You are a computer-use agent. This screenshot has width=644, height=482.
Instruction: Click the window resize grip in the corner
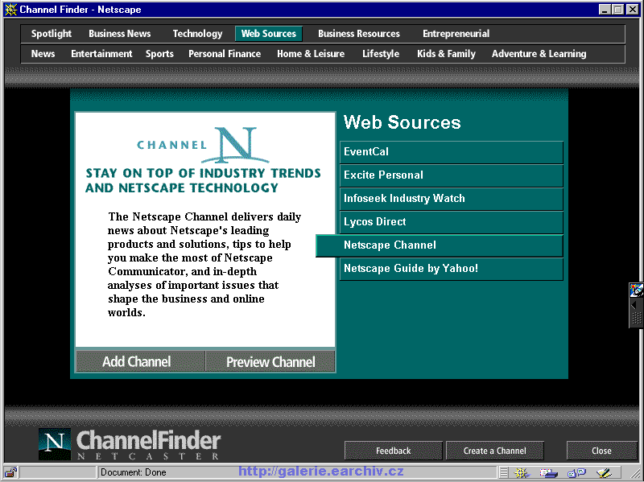coord(634,473)
